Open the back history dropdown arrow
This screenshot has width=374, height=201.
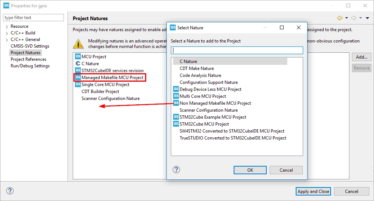[x=346, y=18]
